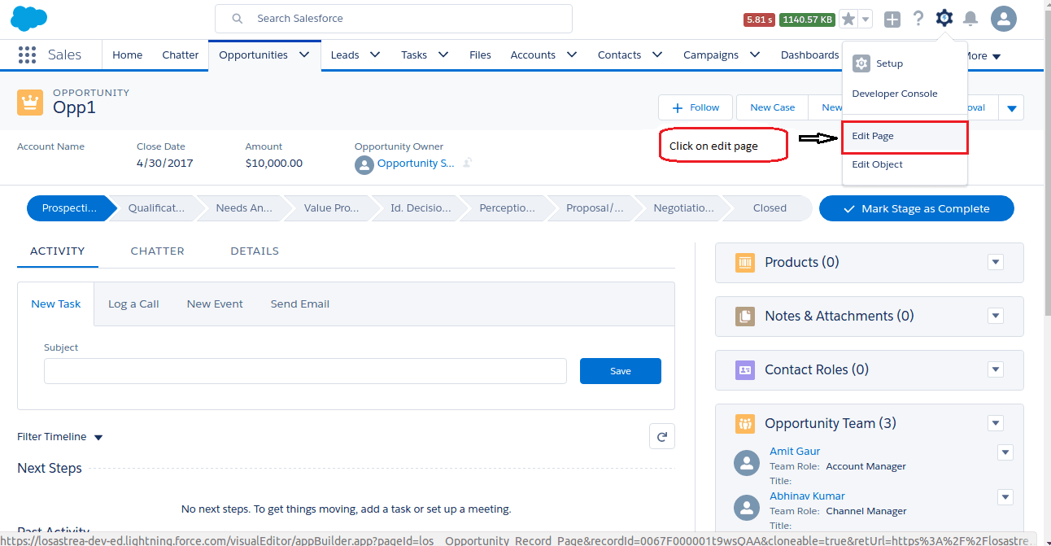Click the setup gear icon

click(x=944, y=18)
